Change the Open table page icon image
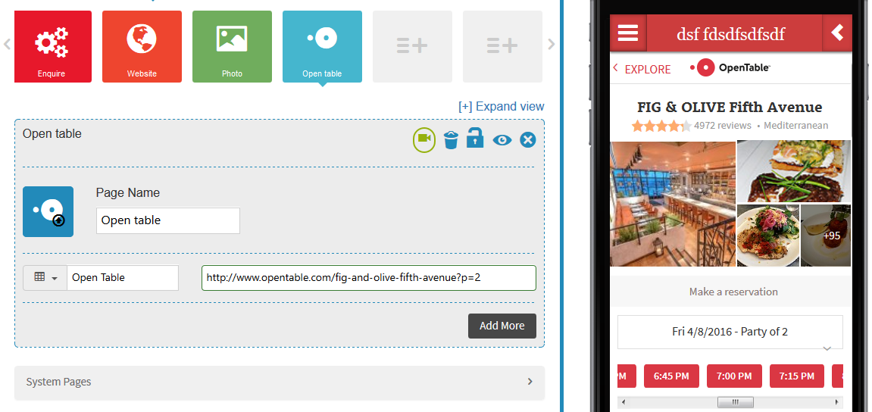The width and height of the screenshot is (872, 412). click(48, 211)
